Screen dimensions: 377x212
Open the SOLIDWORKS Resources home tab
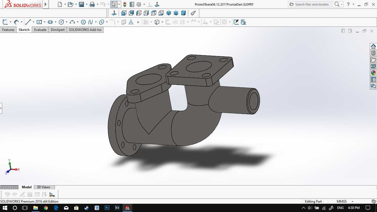373,46
